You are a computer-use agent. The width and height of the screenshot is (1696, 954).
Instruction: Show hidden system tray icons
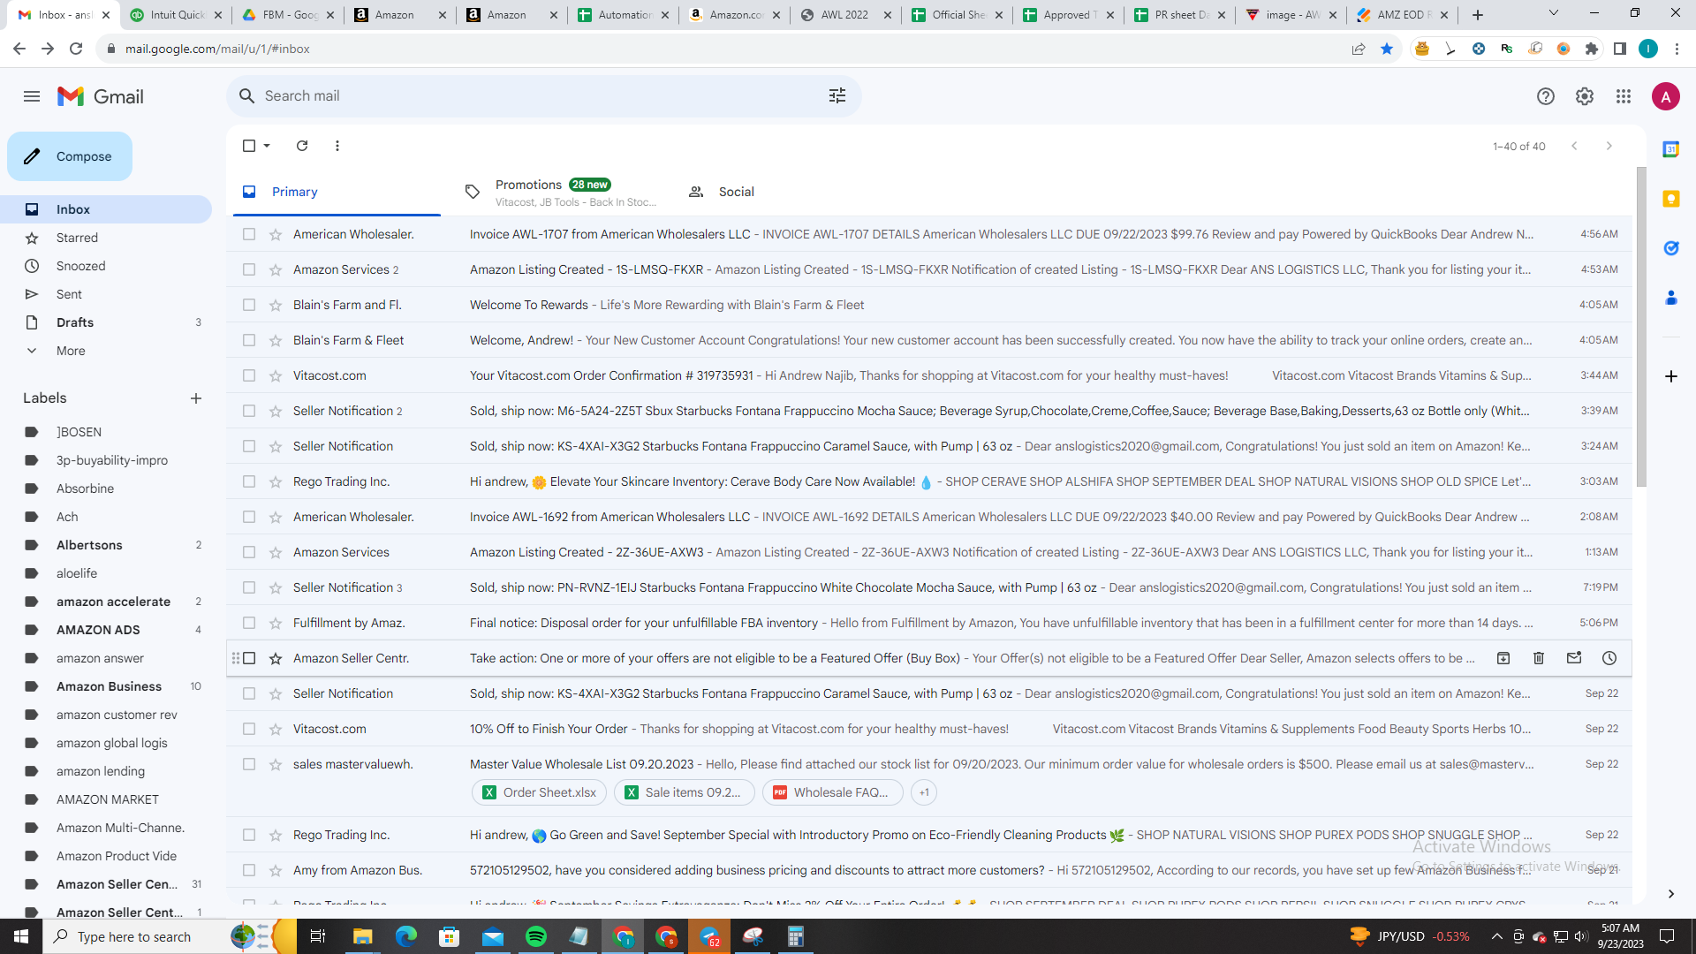(1496, 936)
